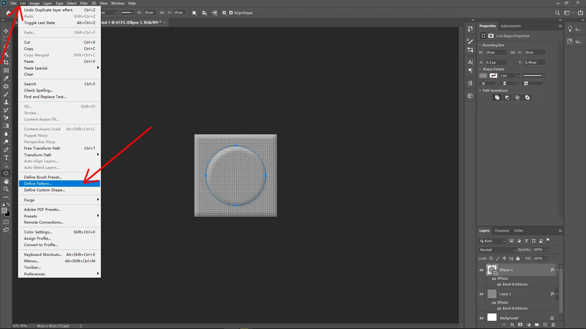Switch to the Channels tab

[502, 231]
